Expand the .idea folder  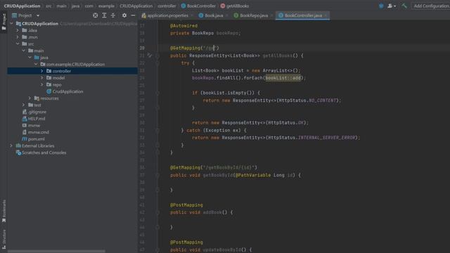(18, 30)
